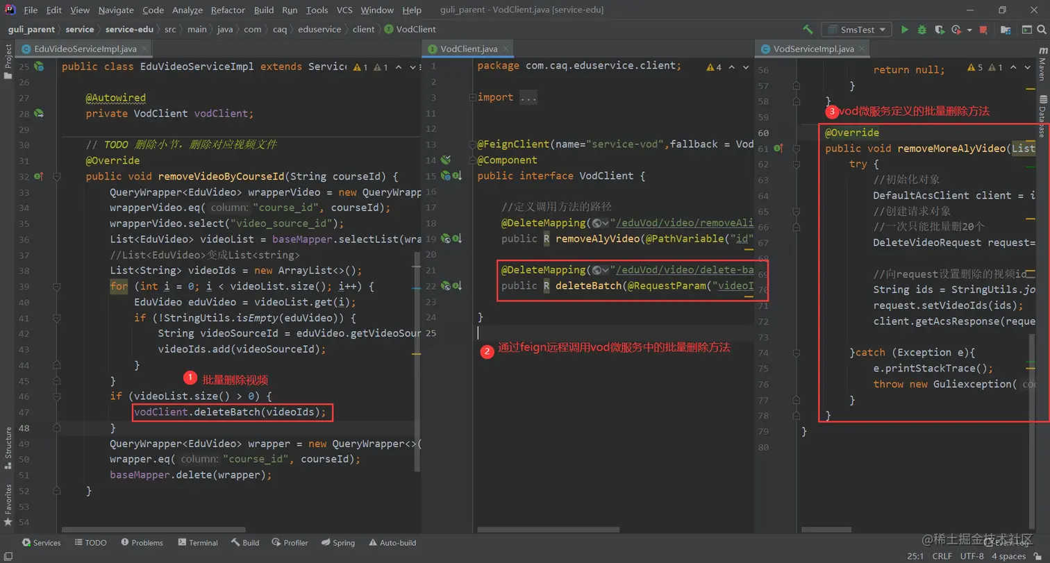Click the Profile run icon
This screenshot has width=1050, height=563.
pyautogui.click(x=956, y=30)
